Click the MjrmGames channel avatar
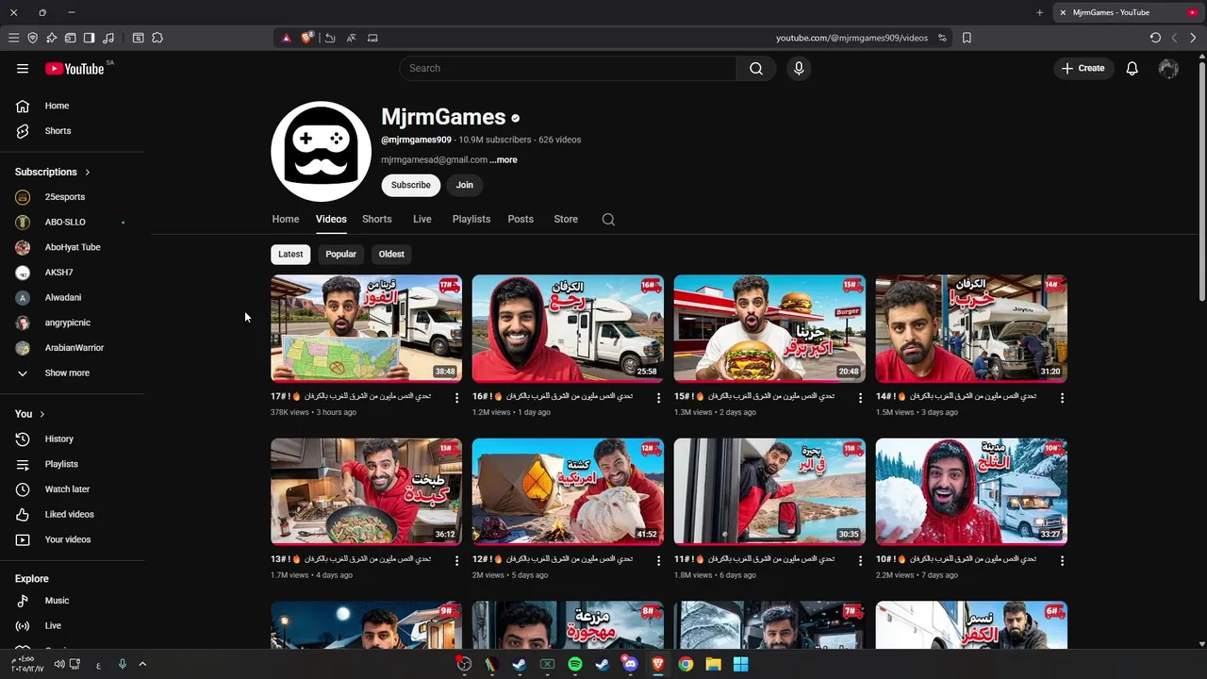 (x=321, y=152)
